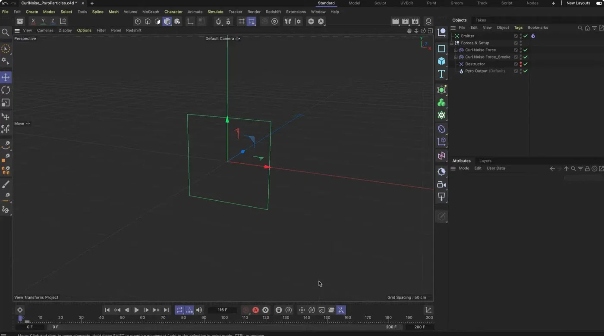
Task: Toggle the New Layouts switch
Action: click(x=599, y=3)
